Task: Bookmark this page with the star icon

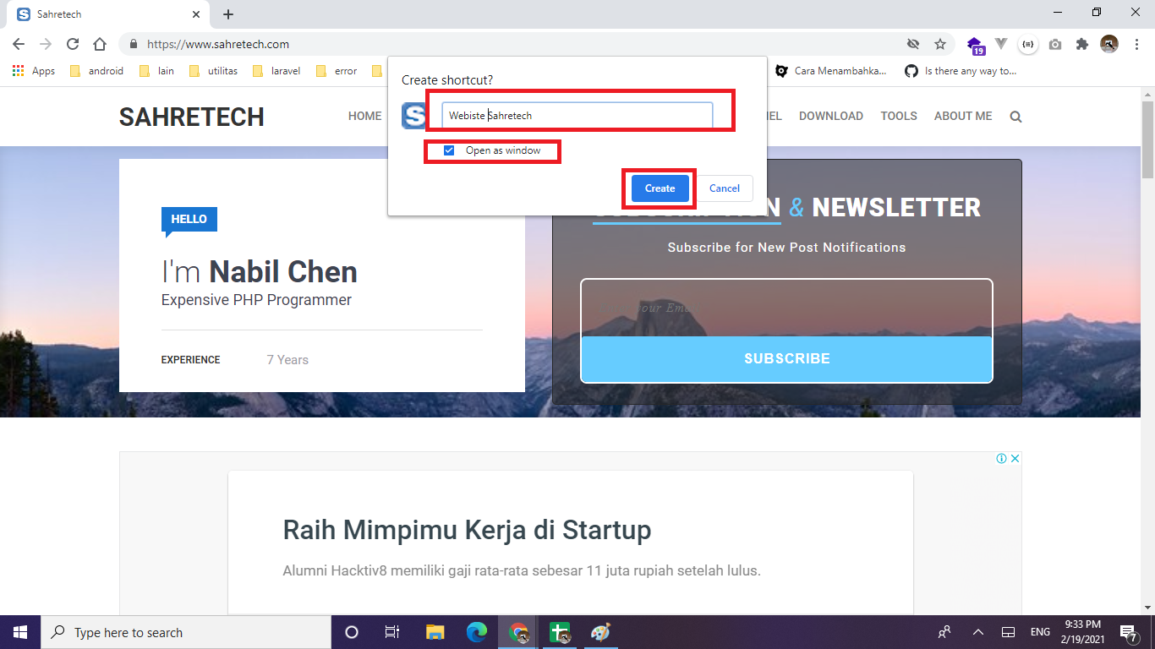Action: [x=939, y=43]
